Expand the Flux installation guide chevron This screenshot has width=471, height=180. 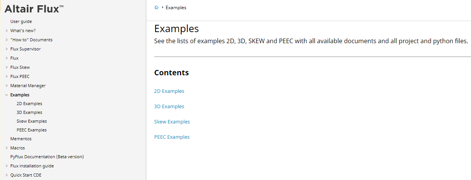click(7, 166)
